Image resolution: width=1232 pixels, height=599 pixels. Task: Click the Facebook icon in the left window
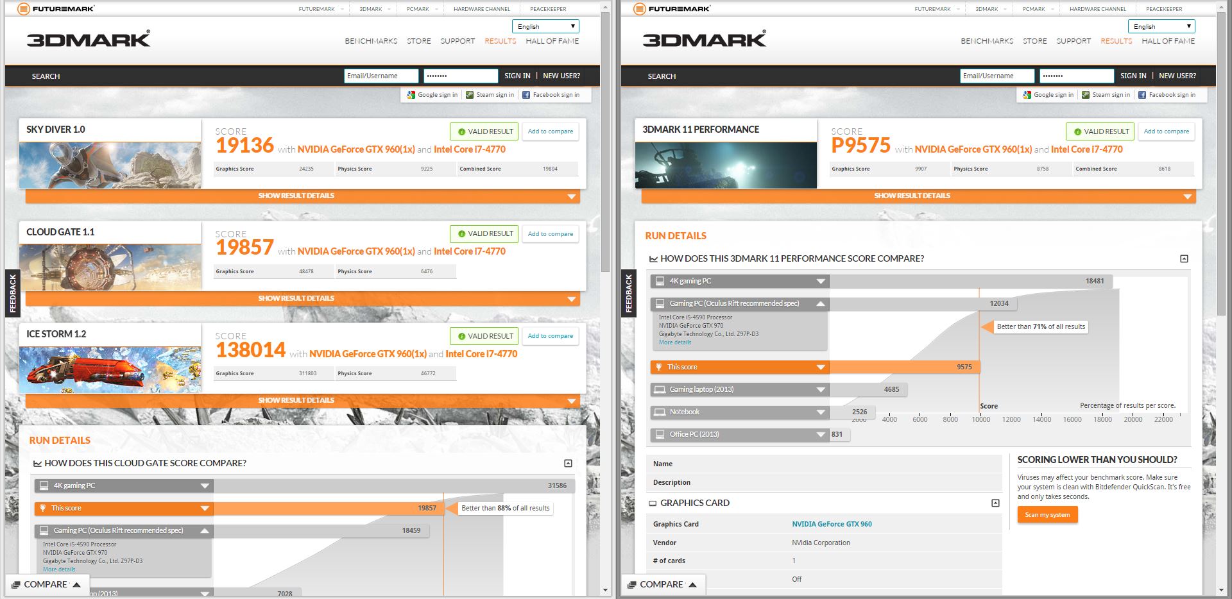526,95
